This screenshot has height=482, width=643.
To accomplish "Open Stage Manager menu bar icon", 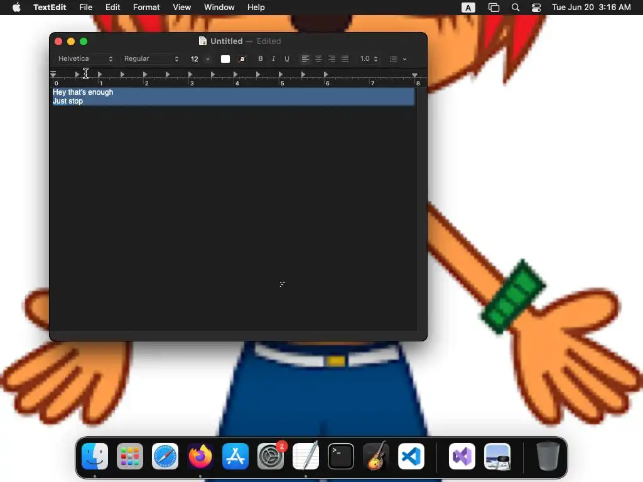I will point(494,8).
